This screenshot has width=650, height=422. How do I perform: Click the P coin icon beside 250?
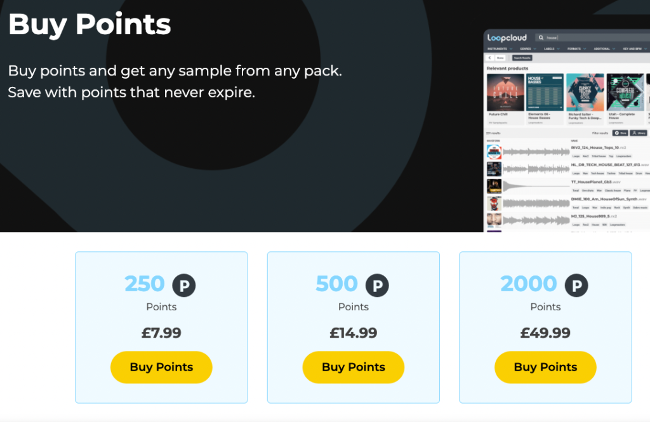184,286
